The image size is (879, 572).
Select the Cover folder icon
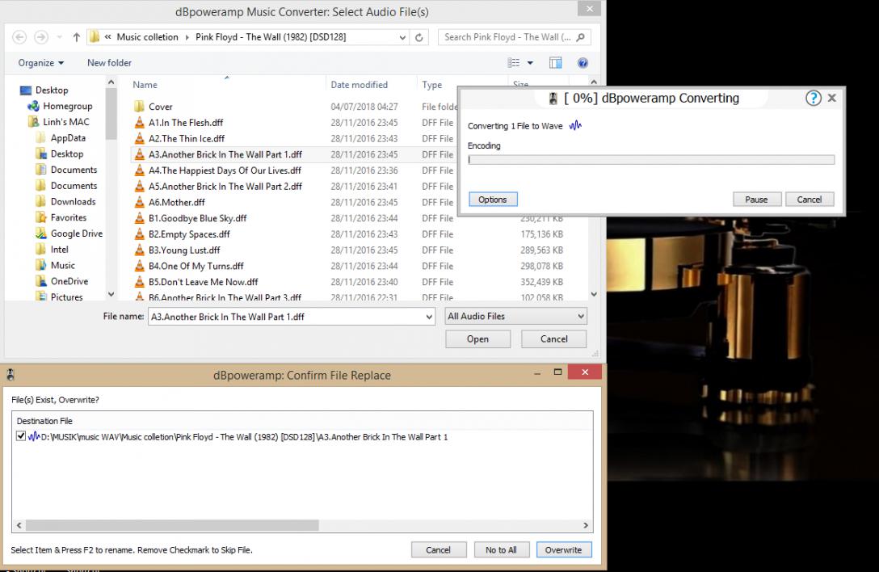coord(139,107)
